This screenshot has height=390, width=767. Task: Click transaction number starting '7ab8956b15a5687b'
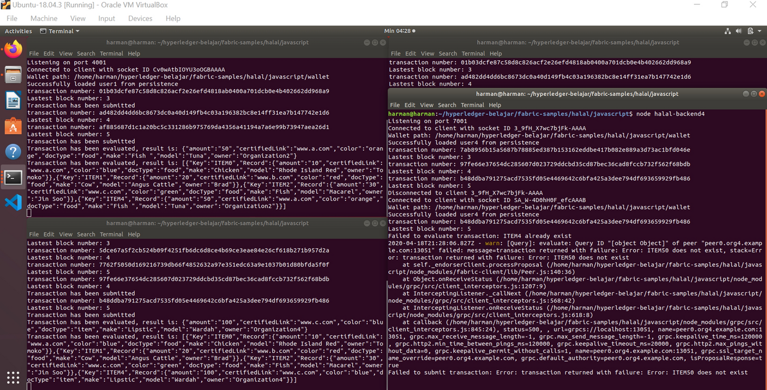click(x=539, y=150)
